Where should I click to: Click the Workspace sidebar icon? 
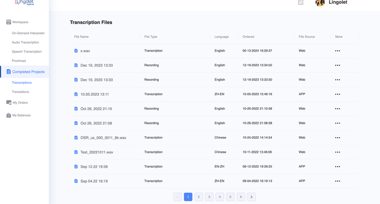pos(9,22)
